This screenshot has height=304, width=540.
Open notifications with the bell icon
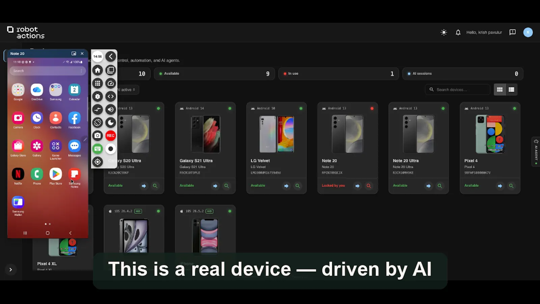pyautogui.click(x=458, y=32)
